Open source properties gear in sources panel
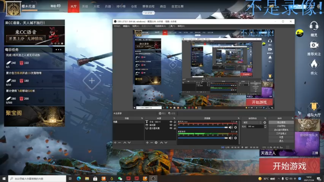Viewport: 324px width, 182px height. tap(156, 143)
